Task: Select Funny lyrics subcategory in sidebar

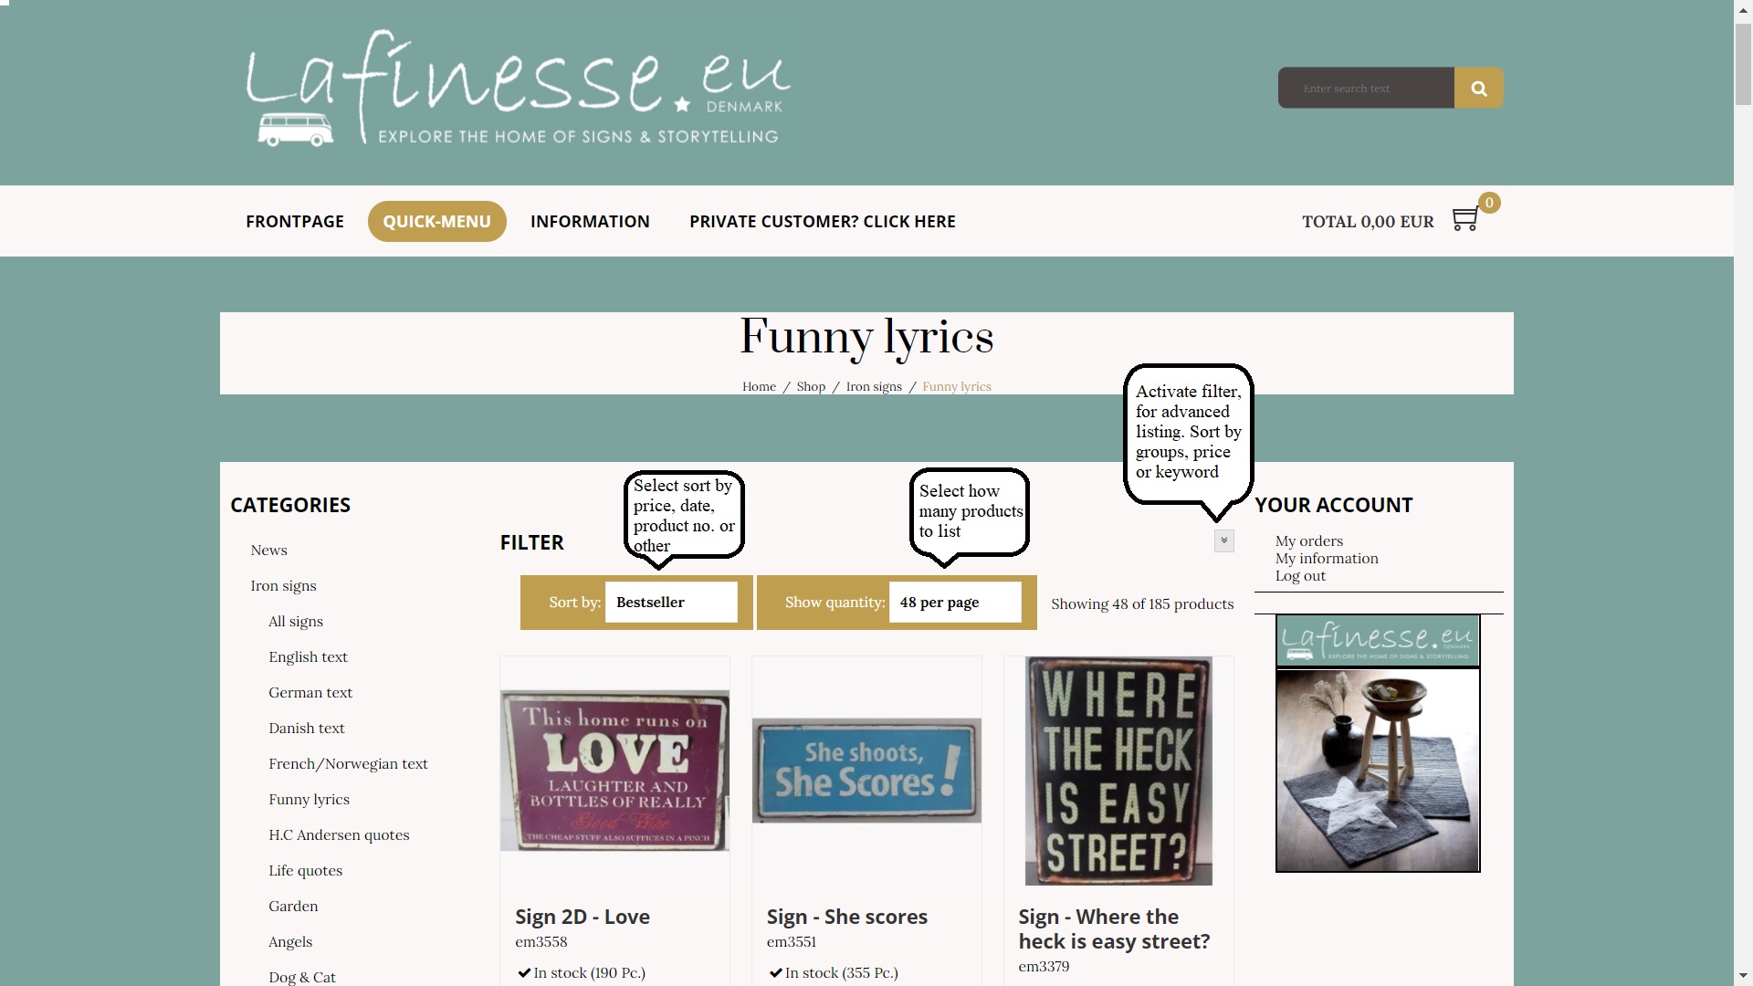Action: [310, 799]
